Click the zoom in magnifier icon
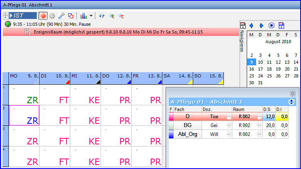This screenshot has width=301, height=169. (111, 16)
